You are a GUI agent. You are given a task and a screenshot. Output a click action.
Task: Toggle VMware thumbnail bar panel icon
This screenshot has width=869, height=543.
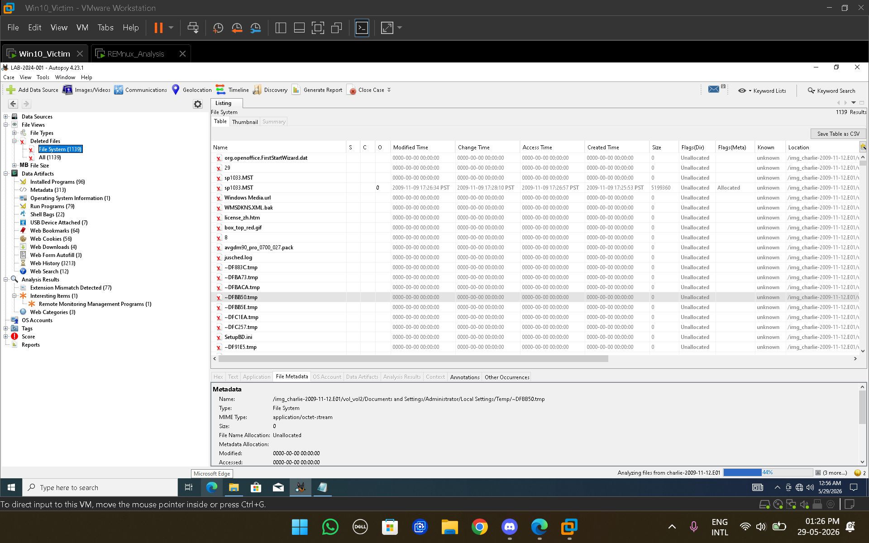299,28
